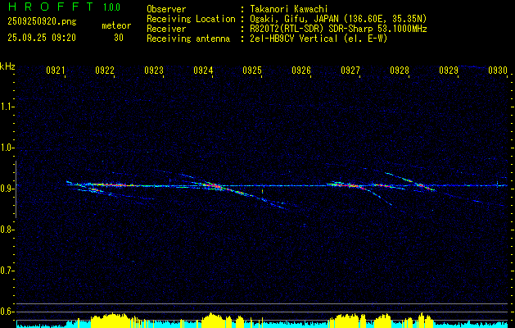
Task: Click the file name 2509250920.png
Action: [42, 22]
